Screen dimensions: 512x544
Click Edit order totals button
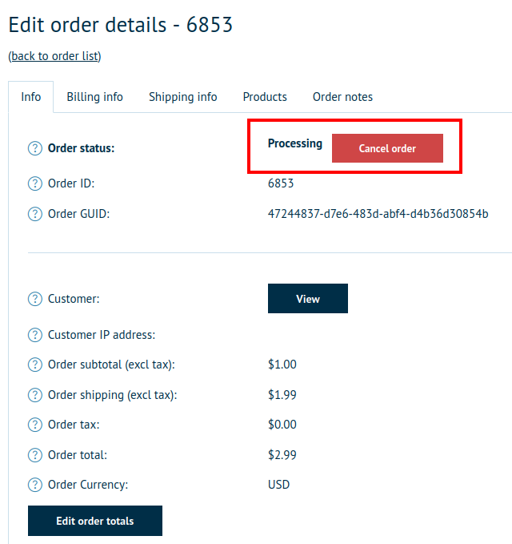click(x=94, y=521)
